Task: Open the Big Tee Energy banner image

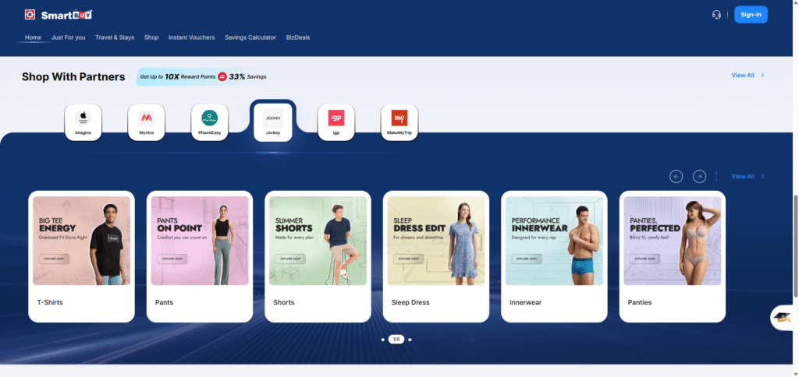Action: [x=81, y=241]
